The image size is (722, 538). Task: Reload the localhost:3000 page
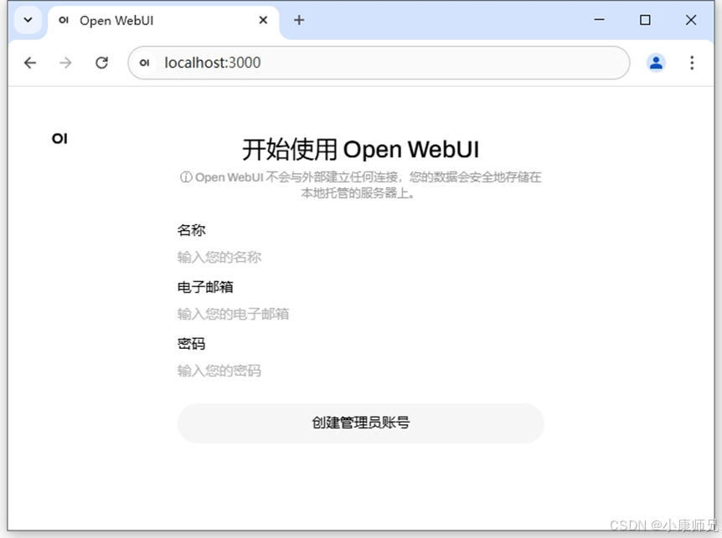[101, 62]
